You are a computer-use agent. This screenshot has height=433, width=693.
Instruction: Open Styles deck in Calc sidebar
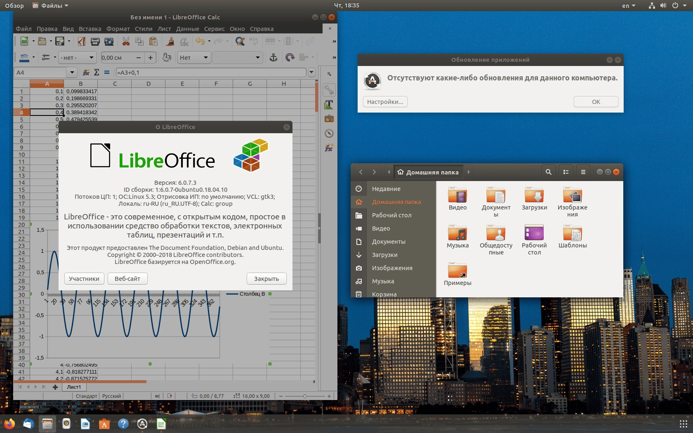point(329,104)
